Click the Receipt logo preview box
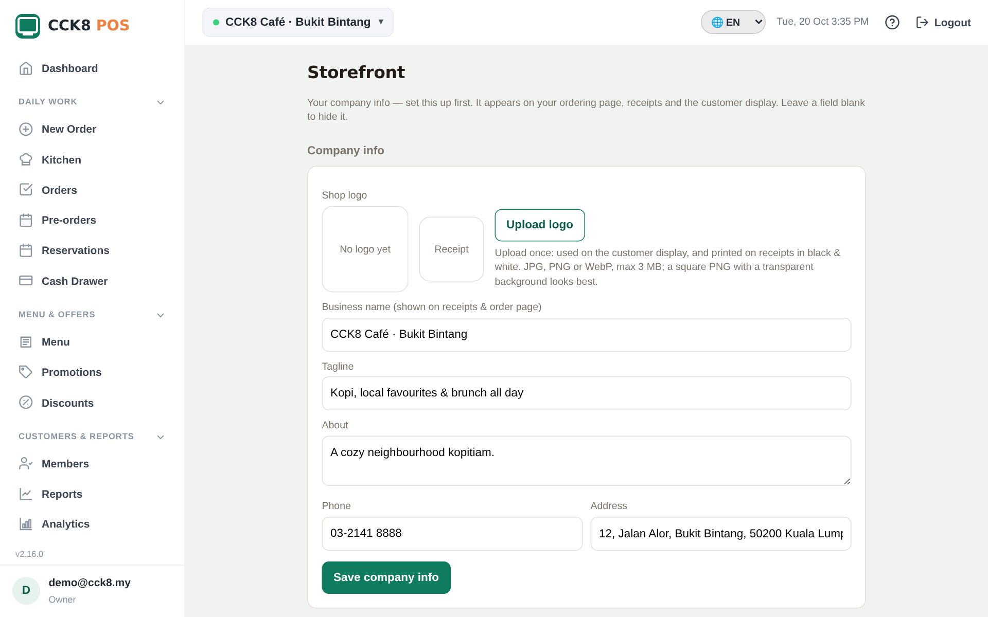The width and height of the screenshot is (988, 617). (x=451, y=249)
